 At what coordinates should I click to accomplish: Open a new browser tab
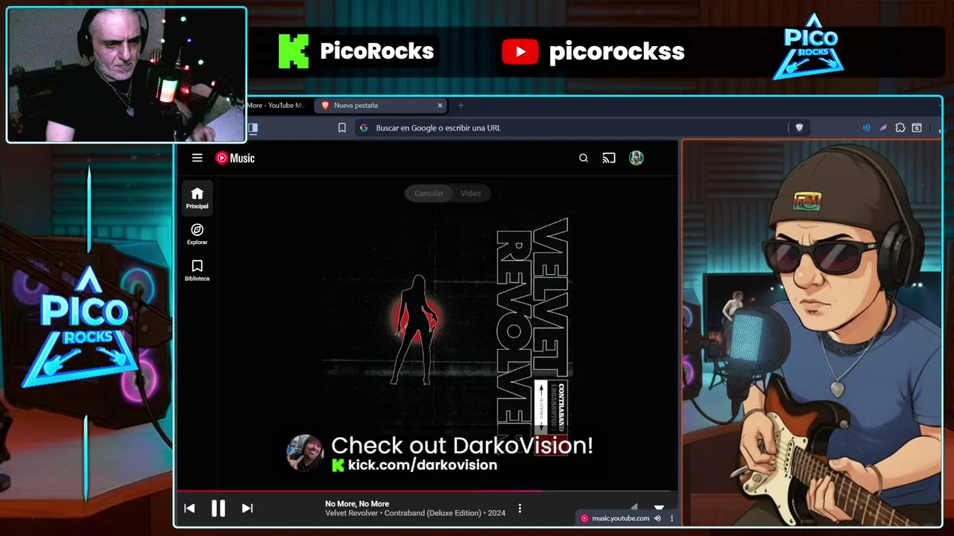point(461,106)
